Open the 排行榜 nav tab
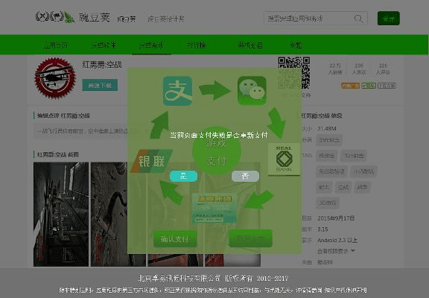 click(x=196, y=45)
